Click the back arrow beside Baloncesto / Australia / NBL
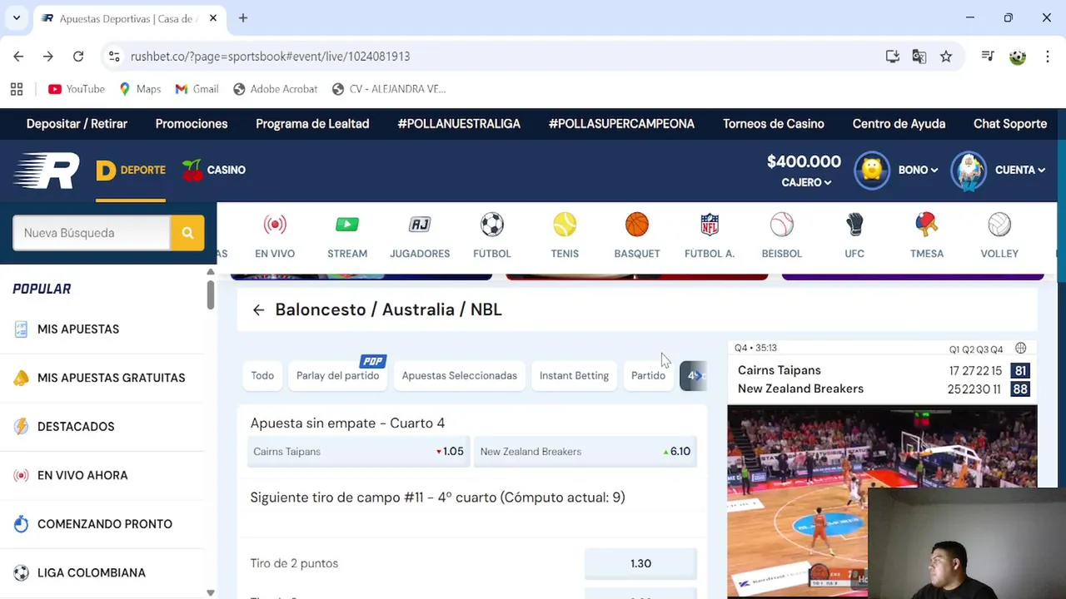The height and width of the screenshot is (599, 1066). tap(258, 309)
